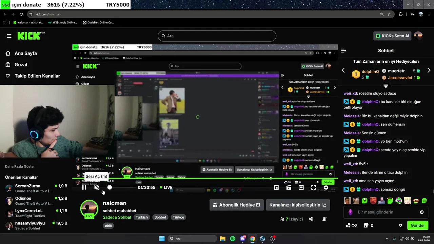
Task: Show previous top gifters with left arrow
Action: (x=343, y=70)
